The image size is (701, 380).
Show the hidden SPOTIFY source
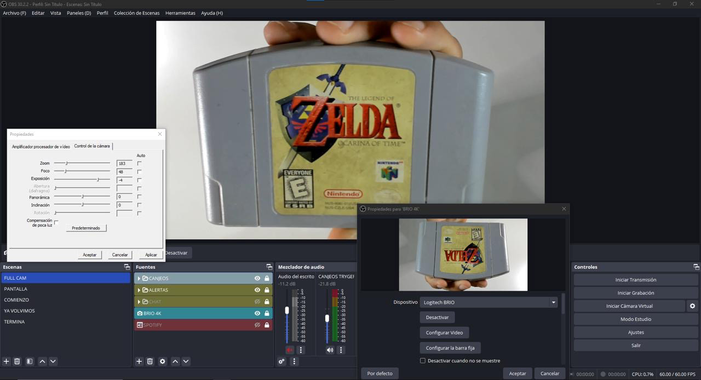pos(257,325)
